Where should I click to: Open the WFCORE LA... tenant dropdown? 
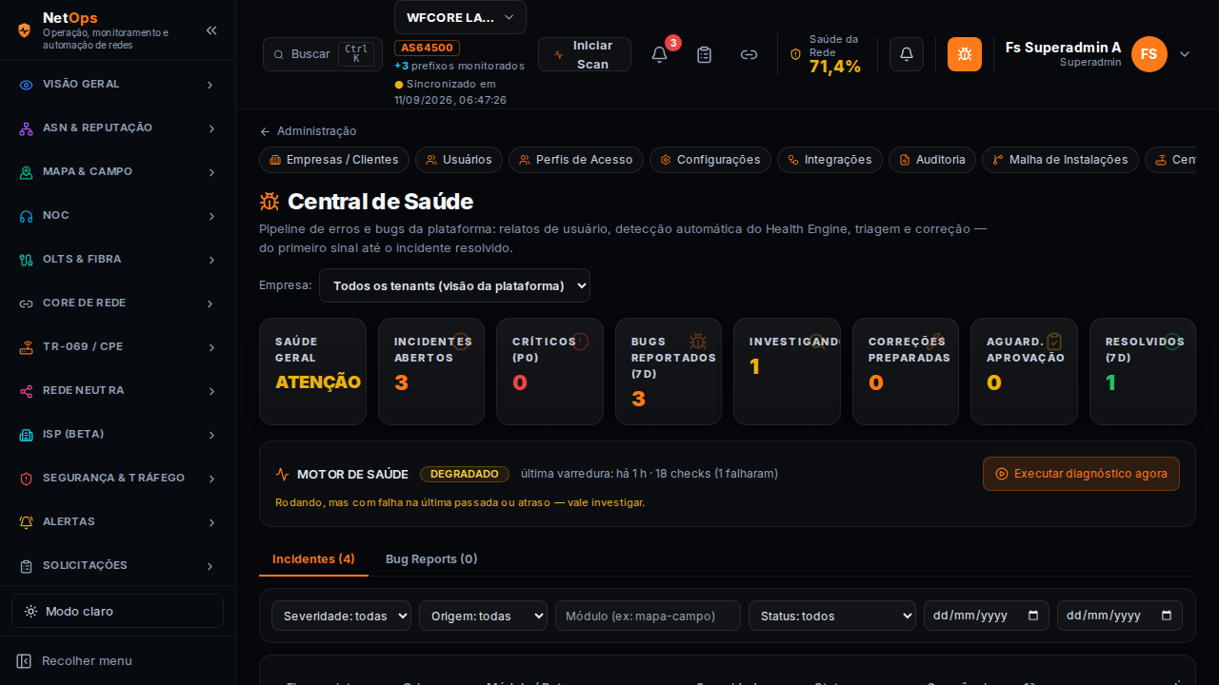tap(460, 17)
